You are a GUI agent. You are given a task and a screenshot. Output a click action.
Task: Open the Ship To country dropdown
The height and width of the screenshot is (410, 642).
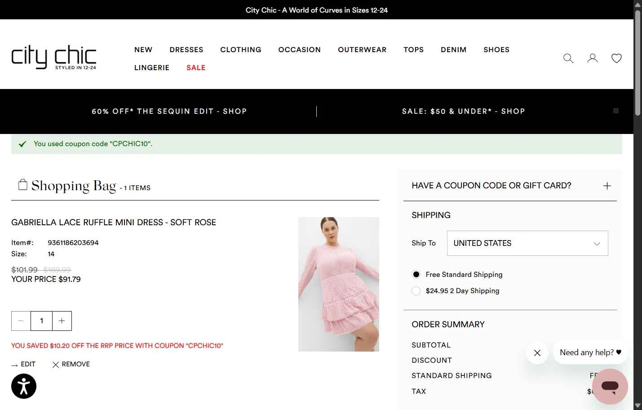tap(527, 243)
